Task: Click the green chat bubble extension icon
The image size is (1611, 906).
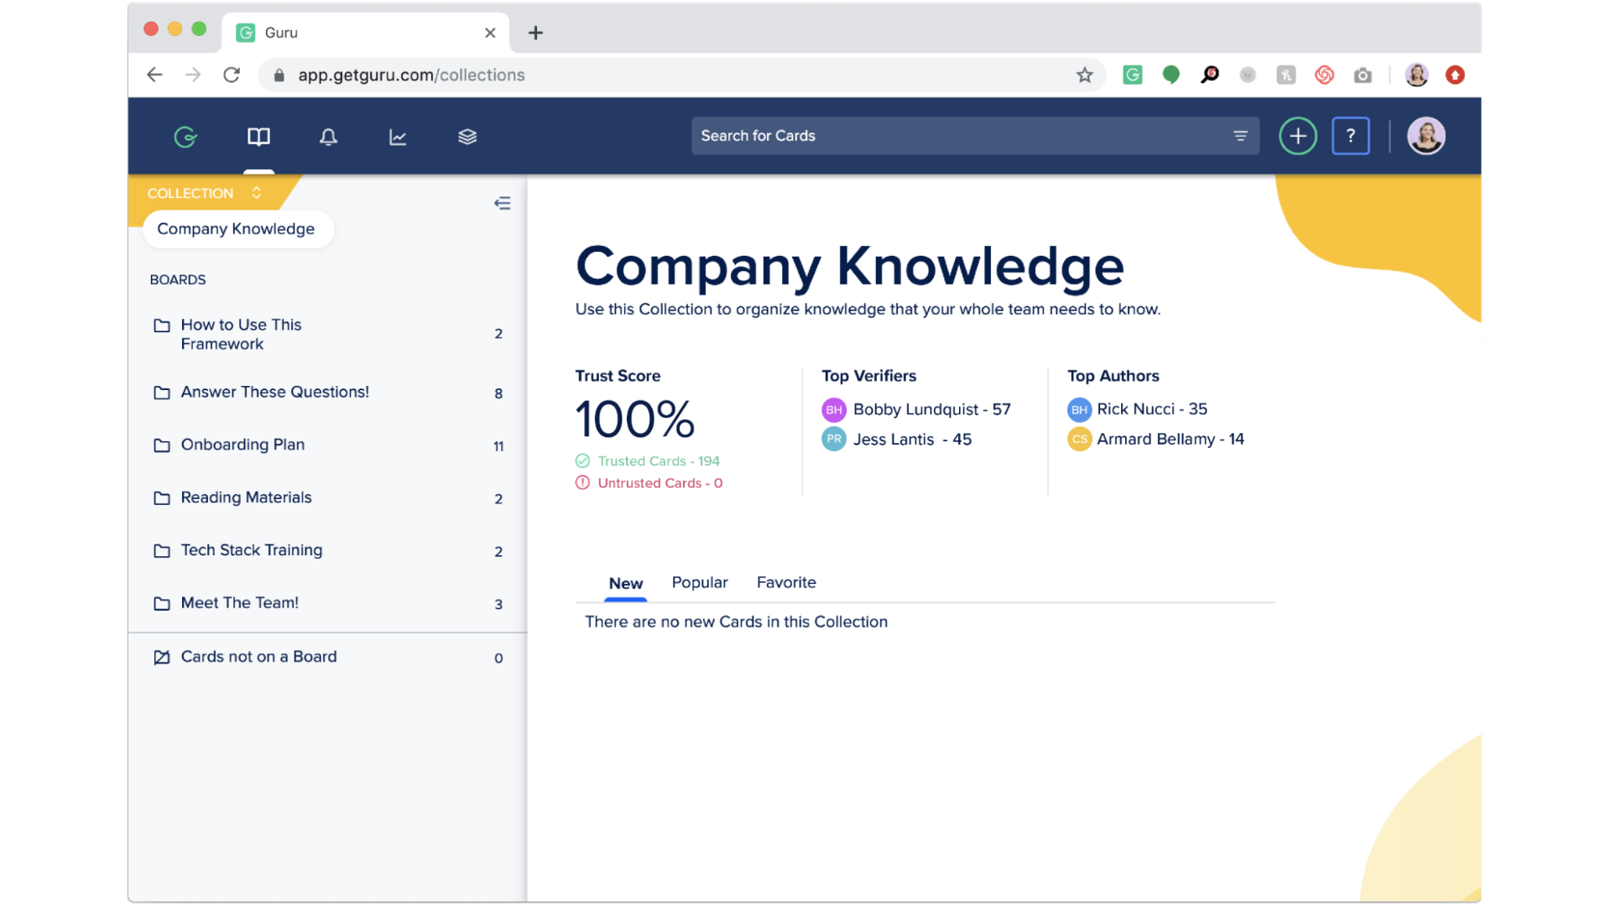Action: click(1171, 75)
